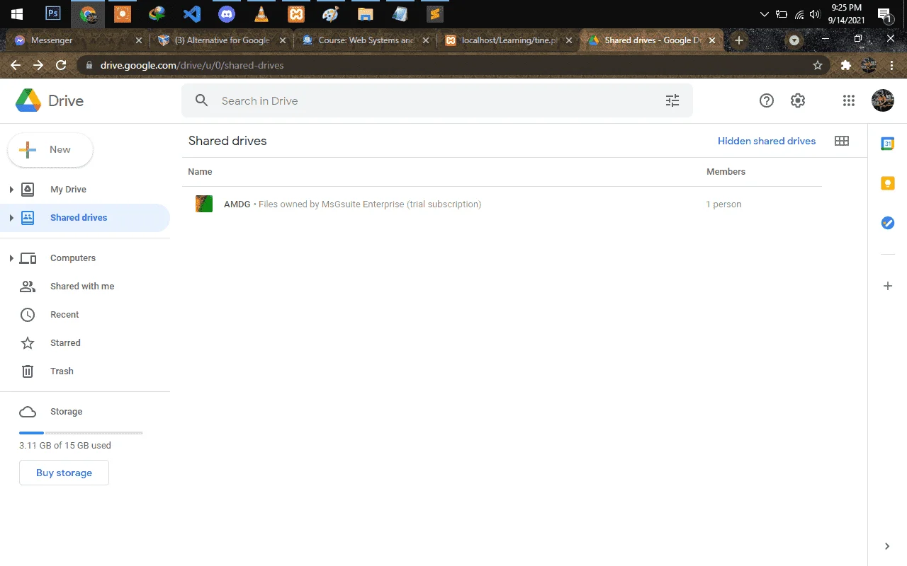Click the storage usage bar

point(81,432)
